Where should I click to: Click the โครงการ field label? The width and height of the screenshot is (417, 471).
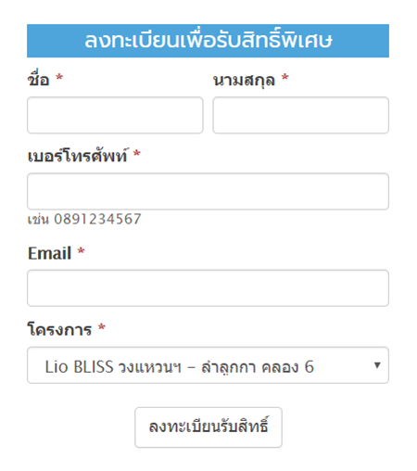coord(59,329)
